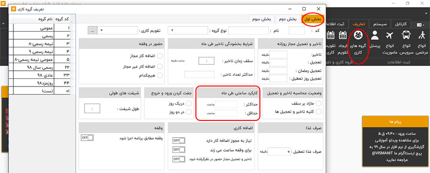Click the layout switcher icon beside کارتابل tab
This screenshot has width=430, height=173.
[x=420, y=25]
